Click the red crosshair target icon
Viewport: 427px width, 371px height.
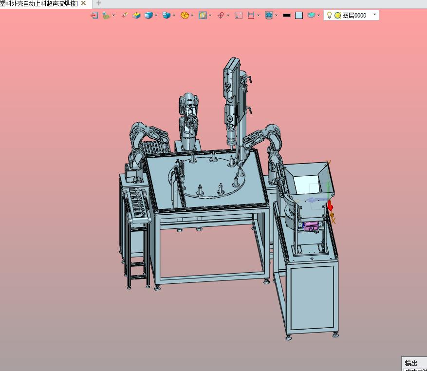pyautogui.click(x=221, y=15)
